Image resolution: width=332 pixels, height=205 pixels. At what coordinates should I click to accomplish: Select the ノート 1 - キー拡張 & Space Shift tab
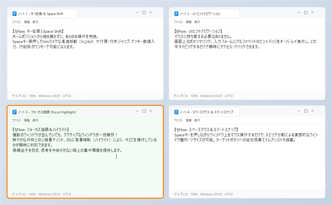tap(44, 14)
